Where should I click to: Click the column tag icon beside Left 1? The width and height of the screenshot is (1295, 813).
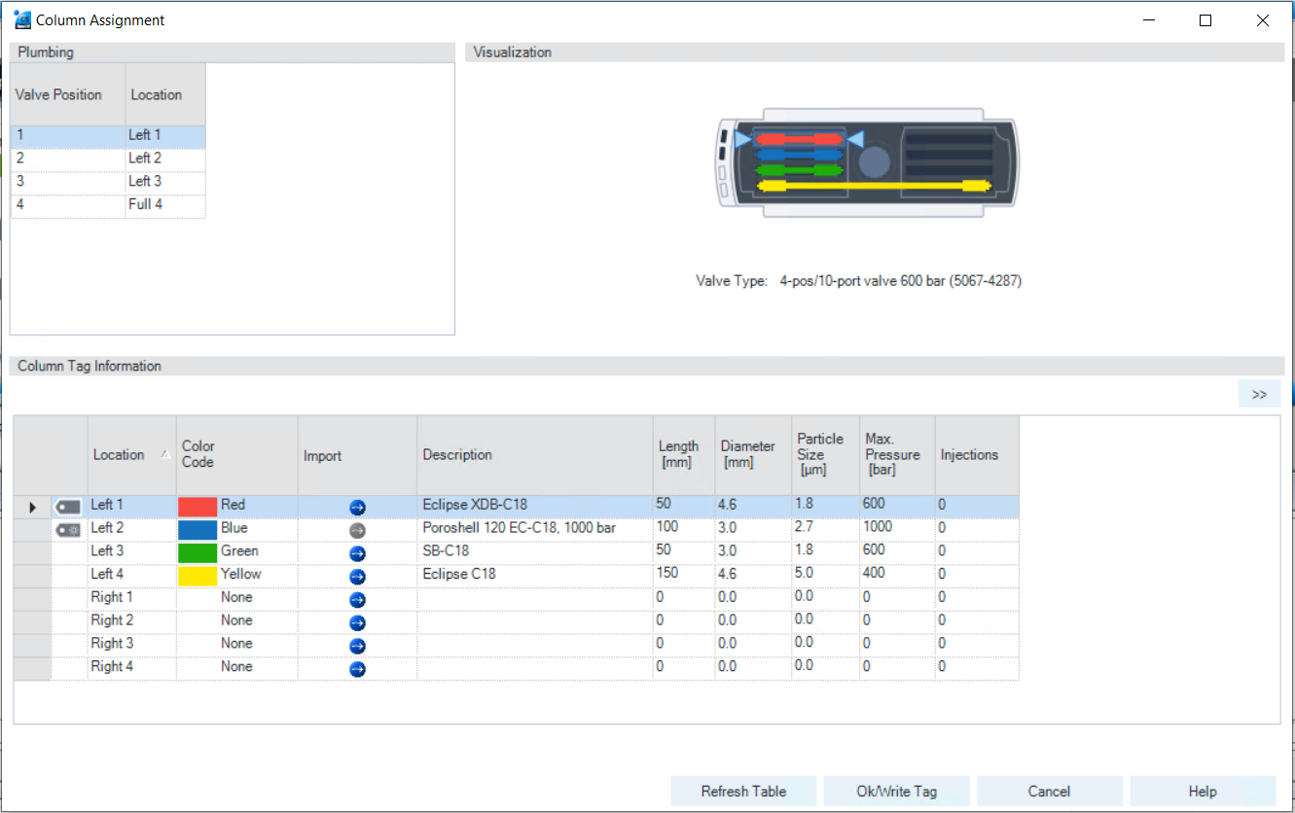66,505
